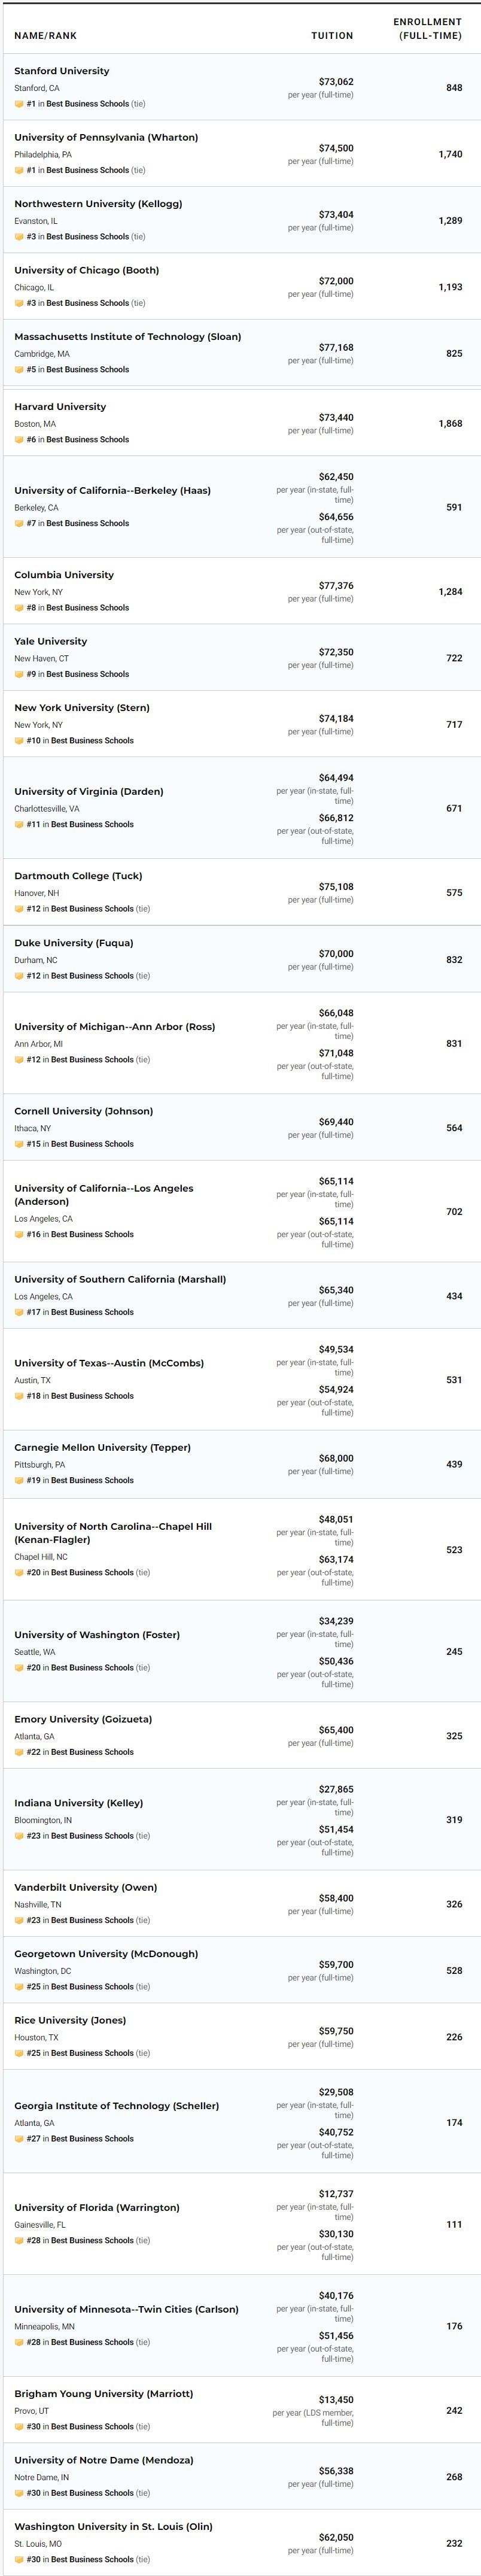Click the rank badge icon under Duke University (Fuqua)

click(x=19, y=976)
